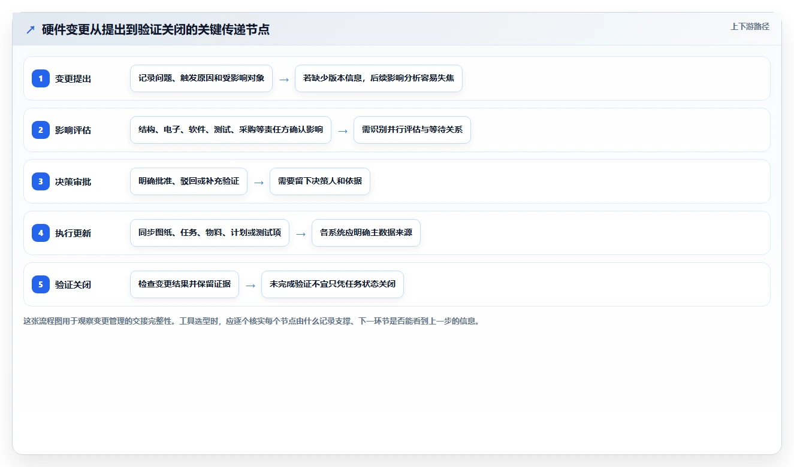Click the box 未完成验证不宜只凭任务状态关闭

(x=333, y=284)
